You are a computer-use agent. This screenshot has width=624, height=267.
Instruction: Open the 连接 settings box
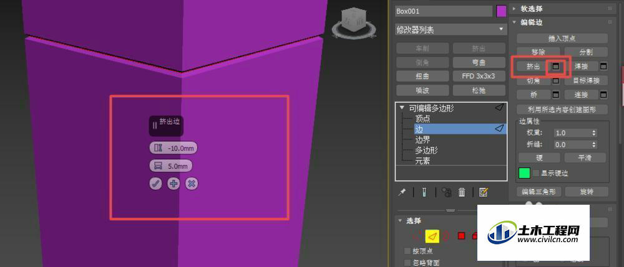(x=603, y=95)
